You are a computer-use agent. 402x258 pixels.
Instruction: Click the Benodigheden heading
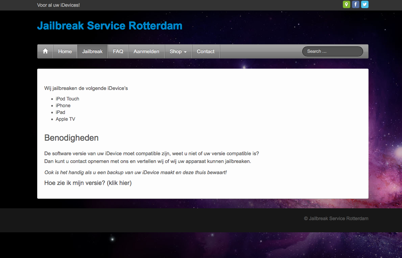(71, 138)
